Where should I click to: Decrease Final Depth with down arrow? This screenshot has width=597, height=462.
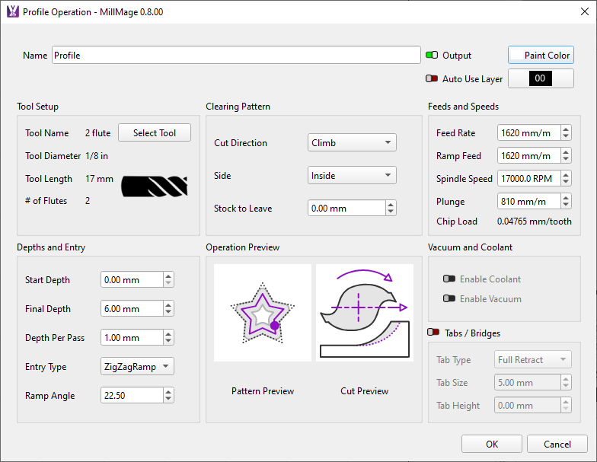168,313
